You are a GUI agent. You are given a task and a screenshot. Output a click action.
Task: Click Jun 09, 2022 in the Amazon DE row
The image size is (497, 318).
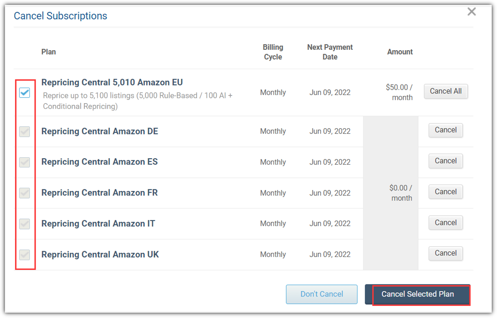(330, 131)
